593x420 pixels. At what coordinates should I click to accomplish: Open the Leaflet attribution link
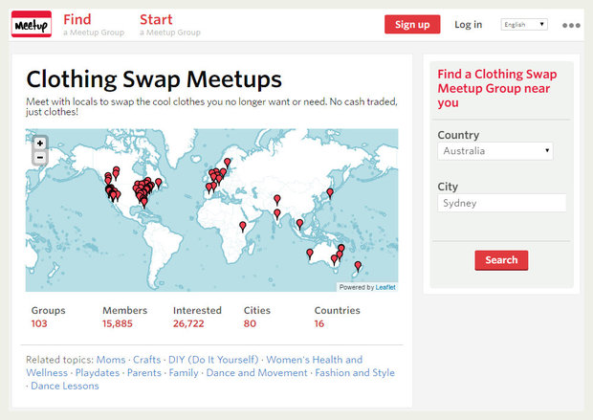[x=384, y=287]
